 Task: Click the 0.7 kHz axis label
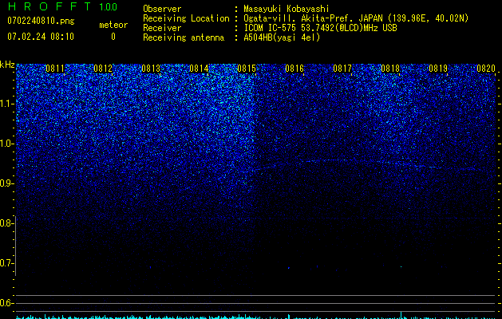[6, 263]
